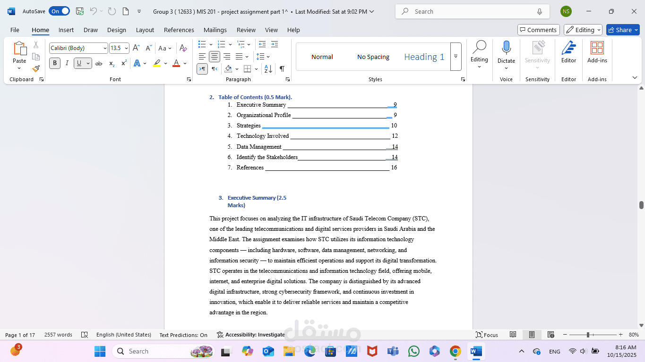Align text to the right
Screen dimensions: 645x362
pos(227,57)
